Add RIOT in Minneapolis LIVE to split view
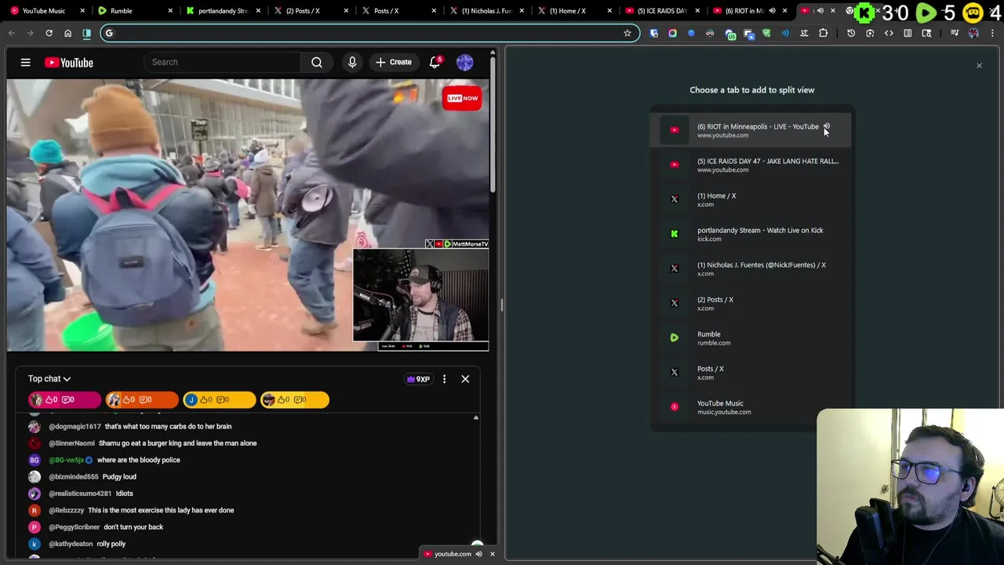This screenshot has height=565, width=1004. (751, 130)
